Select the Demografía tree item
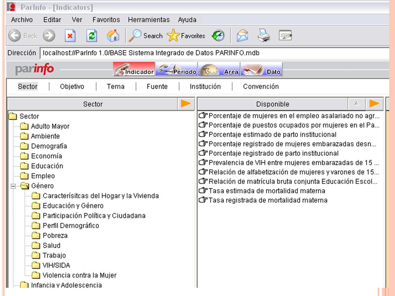This screenshot has height=296, width=395. [49, 146]
